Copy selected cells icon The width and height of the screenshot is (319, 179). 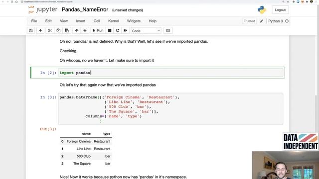pyautogui.click(x=58, y=30)
